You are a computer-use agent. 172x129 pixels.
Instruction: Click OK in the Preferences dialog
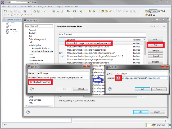point(141,112)
